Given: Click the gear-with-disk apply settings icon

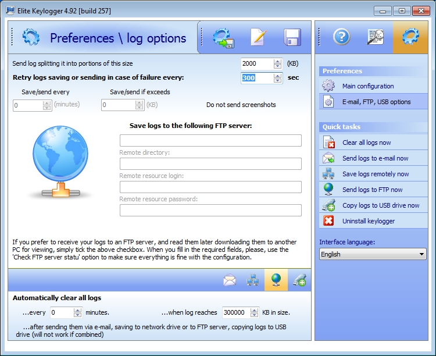Looking at the screenshot, I should coord(223,38).
